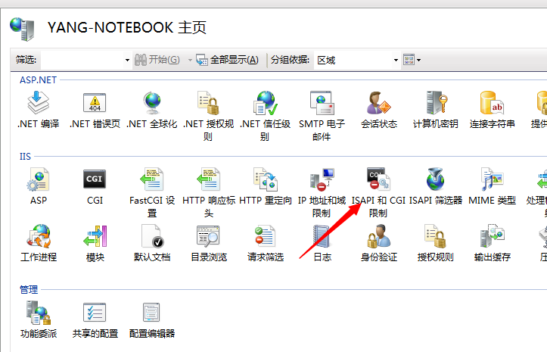The width and height of the screenshot is (547, 352).
Task: Click the IIS group header
Action: click(x=25, y=157)
